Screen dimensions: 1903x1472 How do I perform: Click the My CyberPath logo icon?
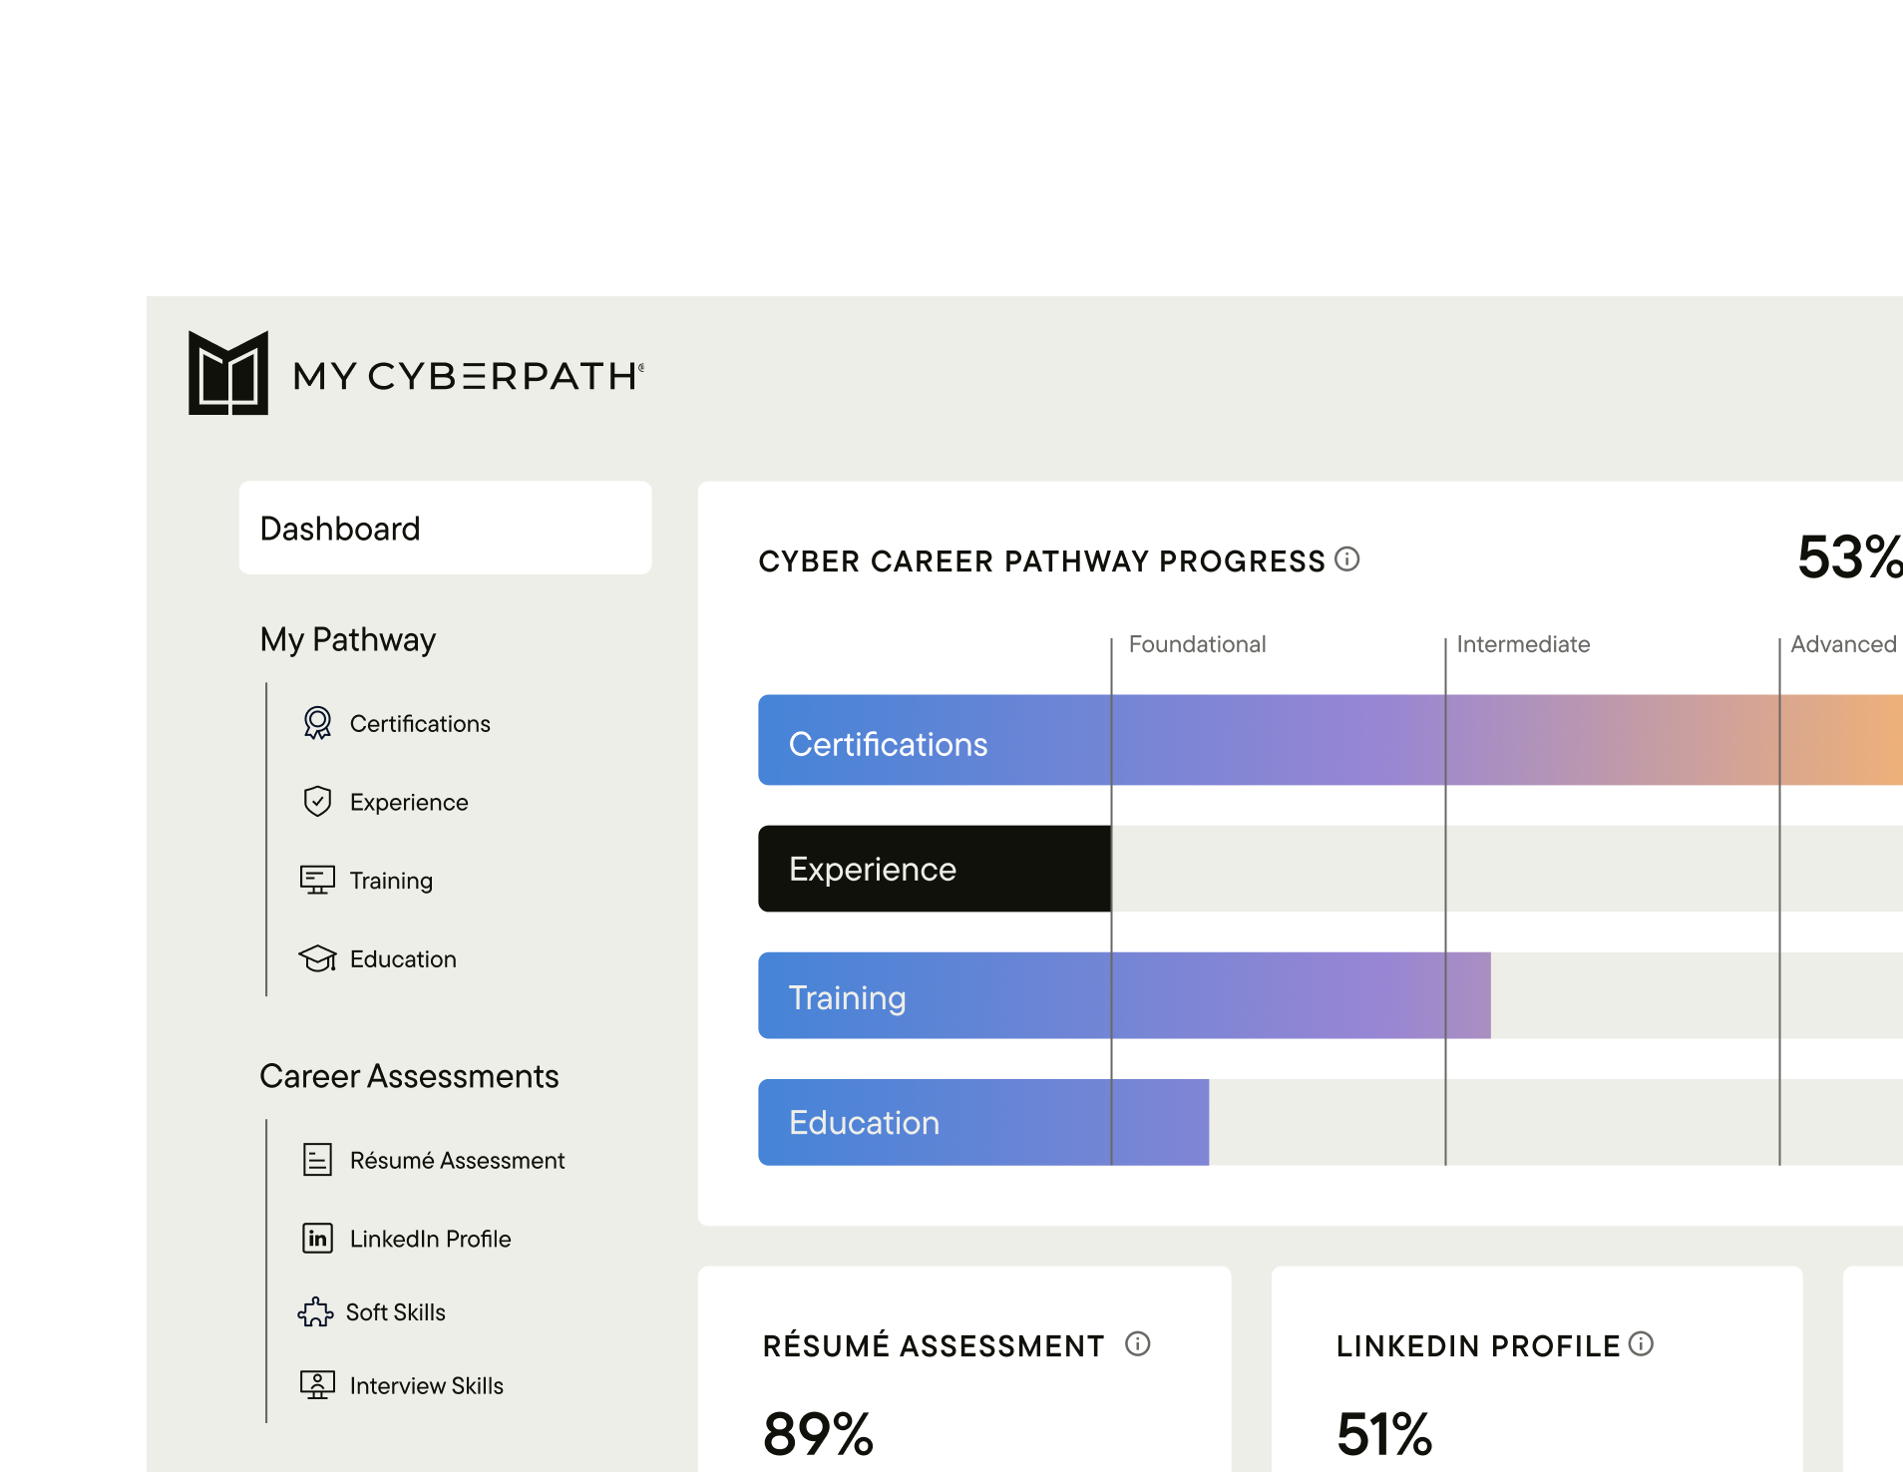(x=228, y=373)
